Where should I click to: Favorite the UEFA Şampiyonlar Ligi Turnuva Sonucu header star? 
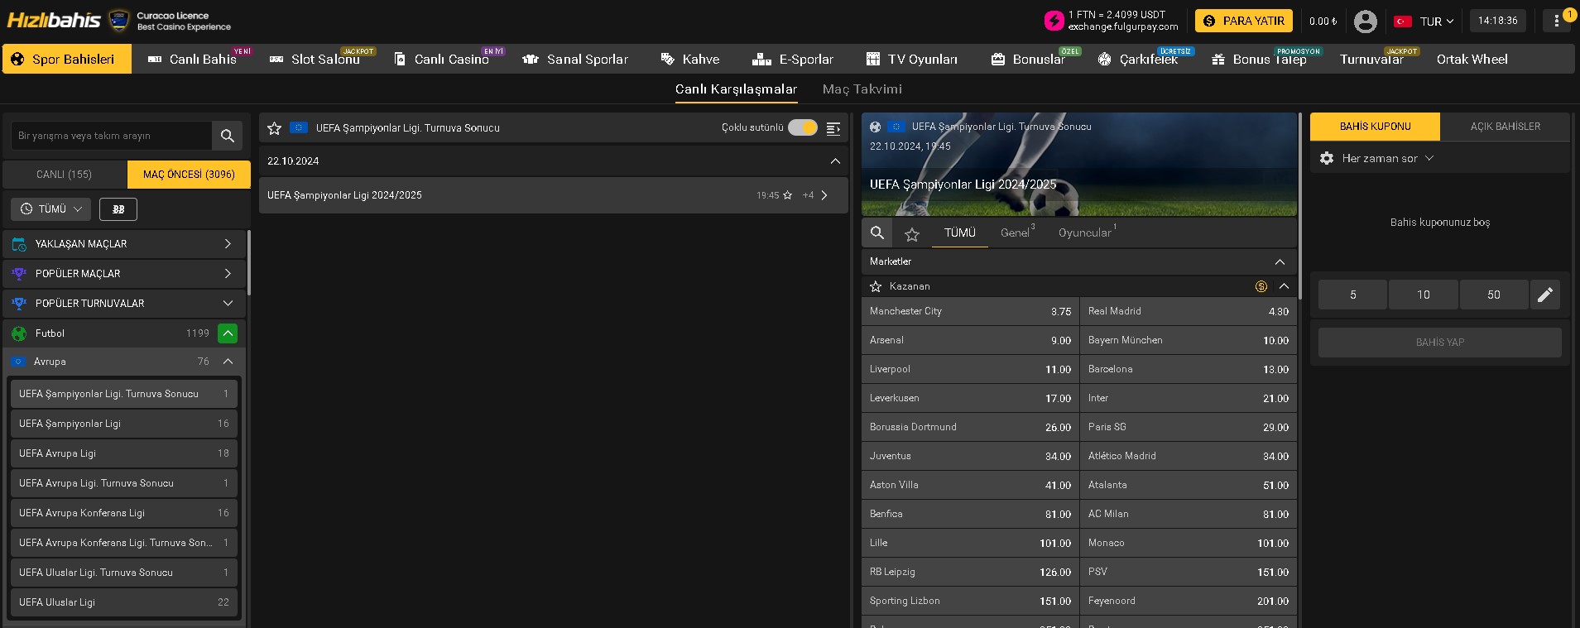(x=275, y=128)
